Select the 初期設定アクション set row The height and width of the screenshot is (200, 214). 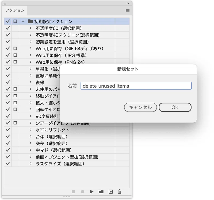(x=67, y=21)
